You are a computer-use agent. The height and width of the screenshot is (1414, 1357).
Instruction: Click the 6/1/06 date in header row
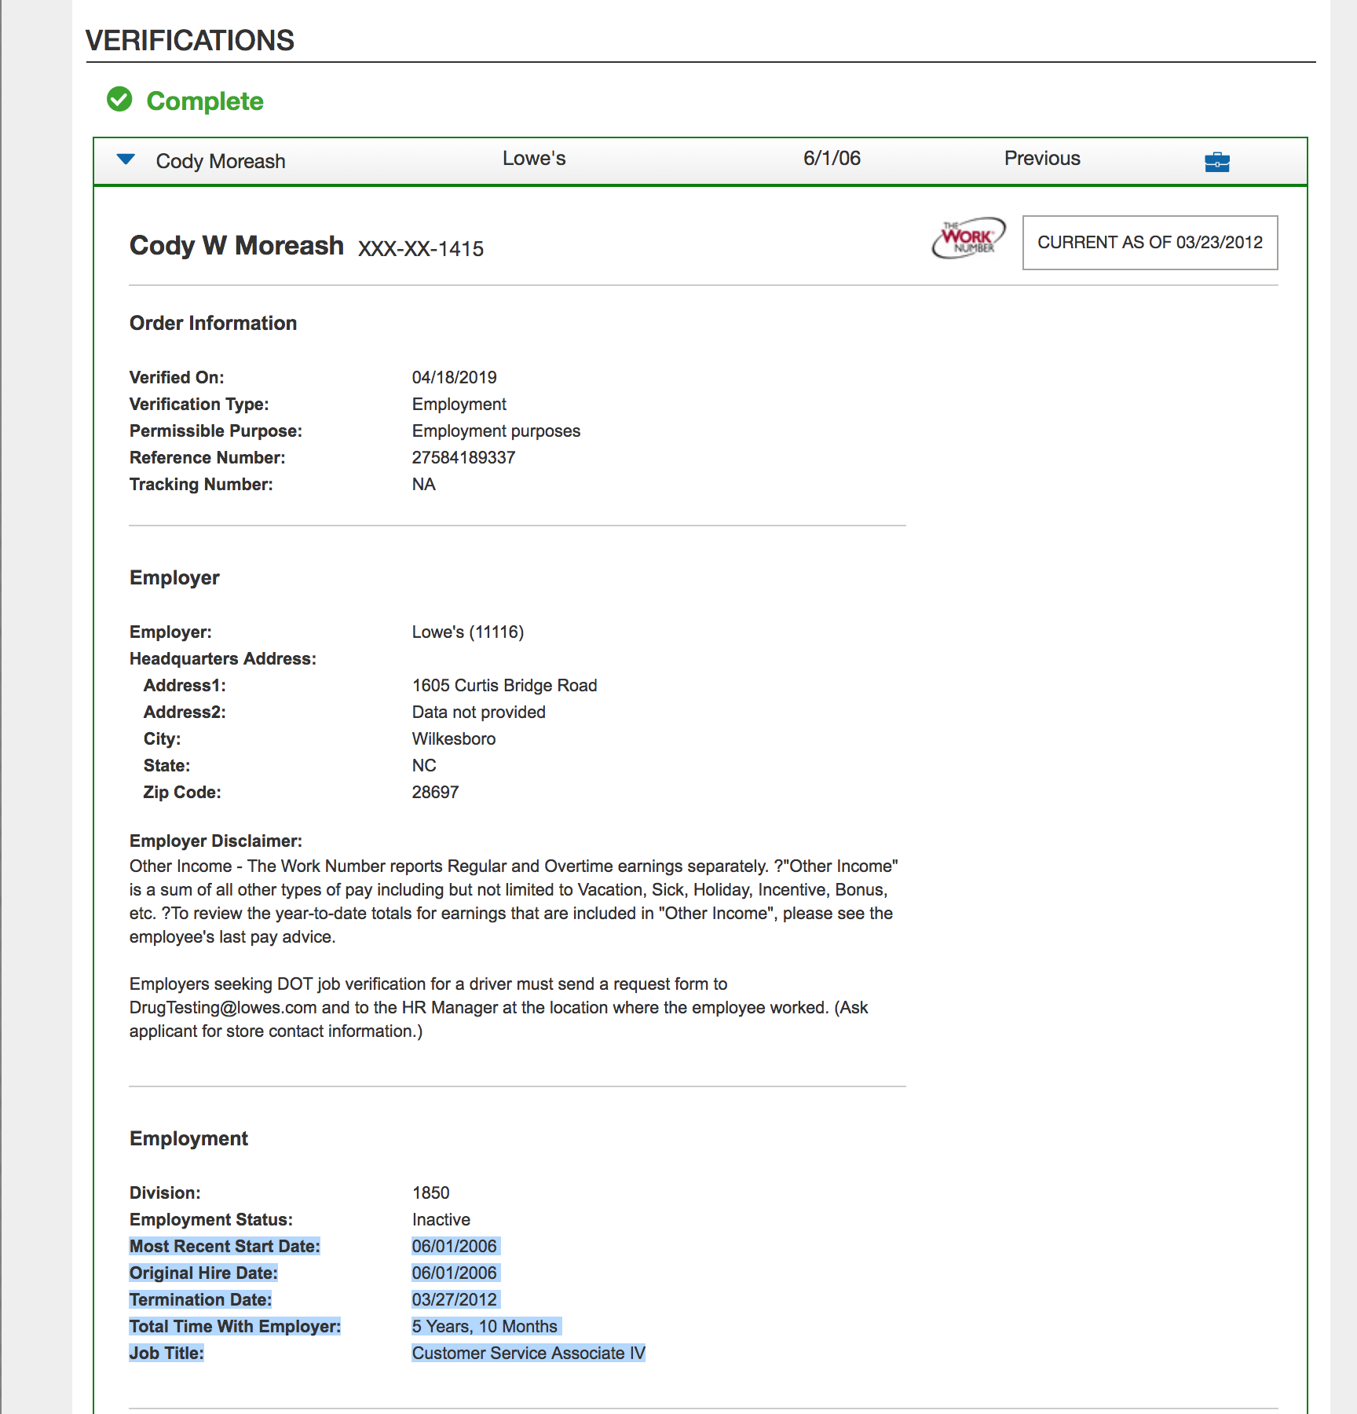(832, 159)
